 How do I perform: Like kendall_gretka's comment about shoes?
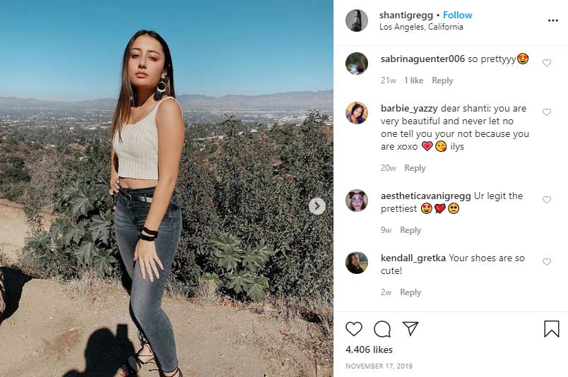(x=546, y=262)
